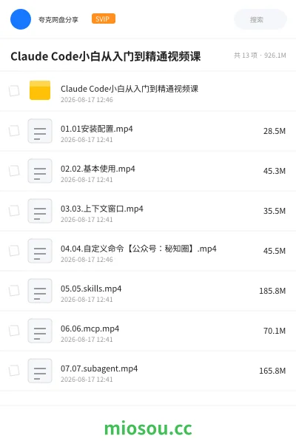Image resolution: width=296 pixels, height=444 pixels.
Task: Click file icon for 02.02.基本使用.mp4
Action: click(x=40, y=171)
